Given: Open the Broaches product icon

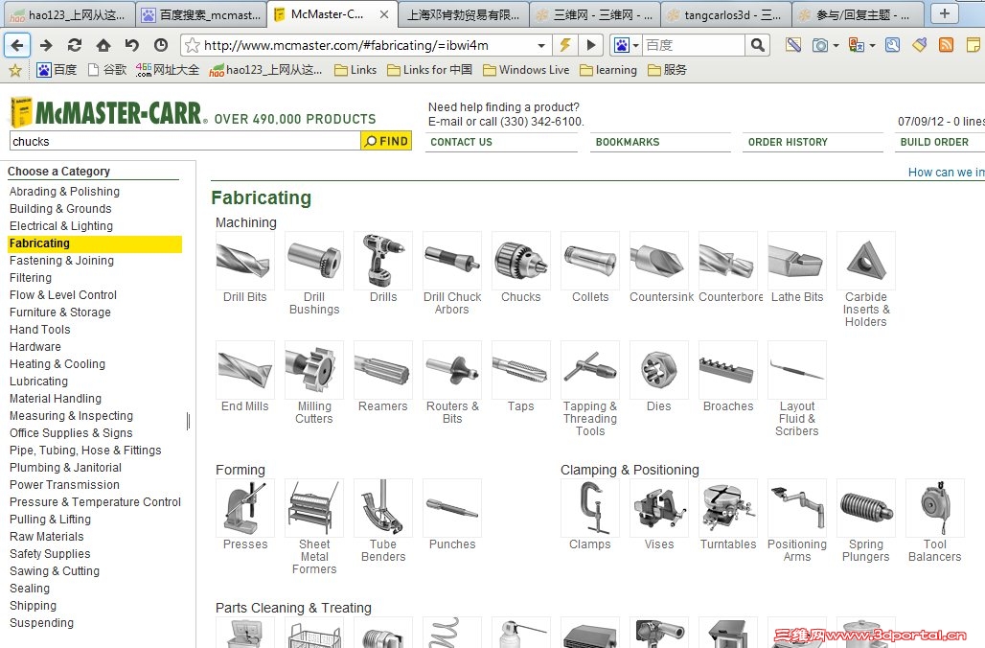Looking at the screenshot, I should pos(728,370).
